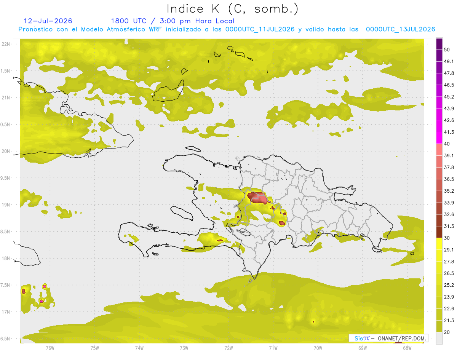Click legend value "33.9"
Image resolution: width=457 pixels, height=353 pixels.
pyautogui.click(x=449, y=203)
